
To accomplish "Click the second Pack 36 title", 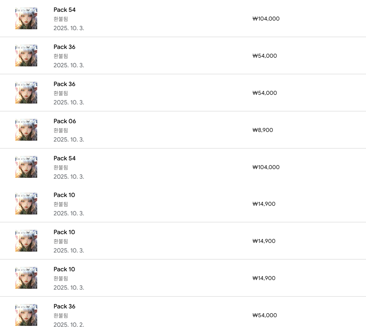I will (64, 84).
